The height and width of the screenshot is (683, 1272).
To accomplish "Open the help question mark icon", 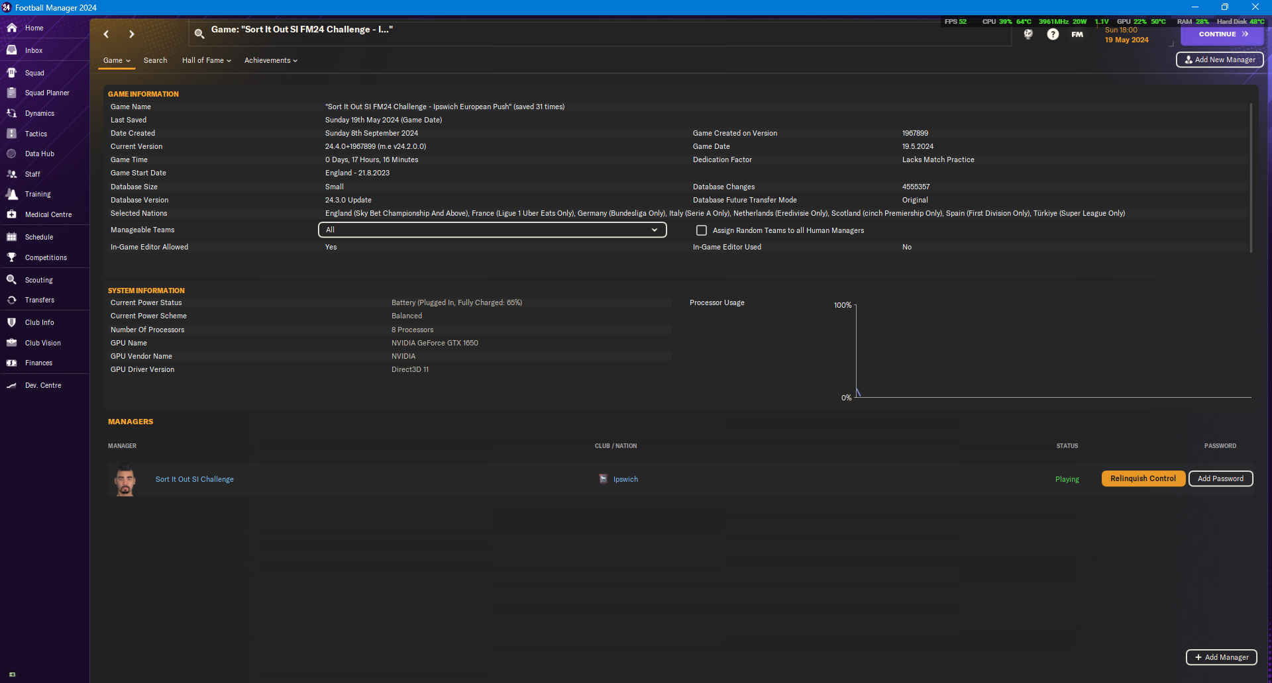I will pyautogui.click(x=1053, y=34).
